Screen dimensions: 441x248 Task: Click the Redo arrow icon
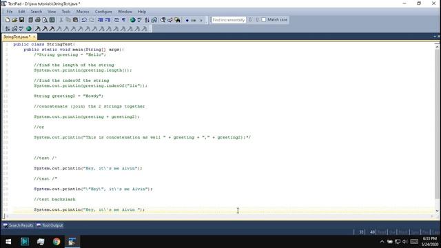pos(92,20)
